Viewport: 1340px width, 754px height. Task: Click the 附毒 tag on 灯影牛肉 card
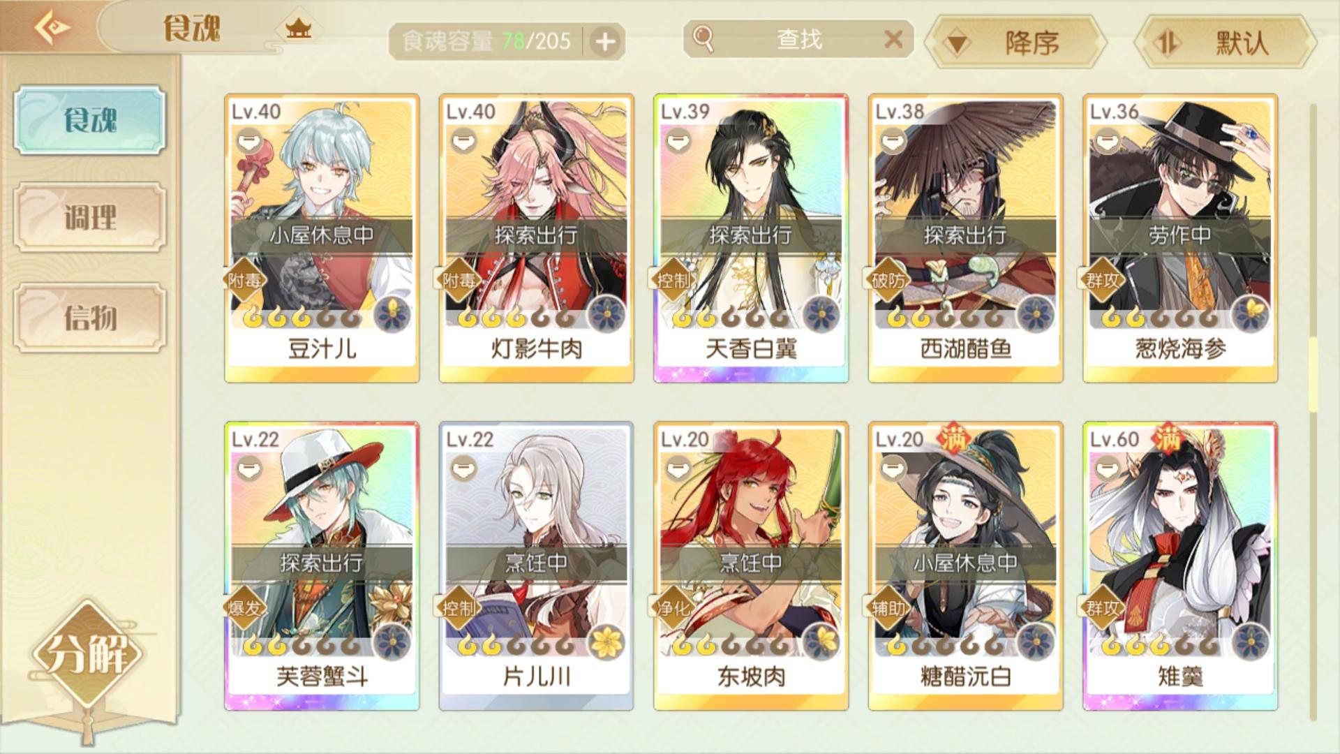pos(459,280)
